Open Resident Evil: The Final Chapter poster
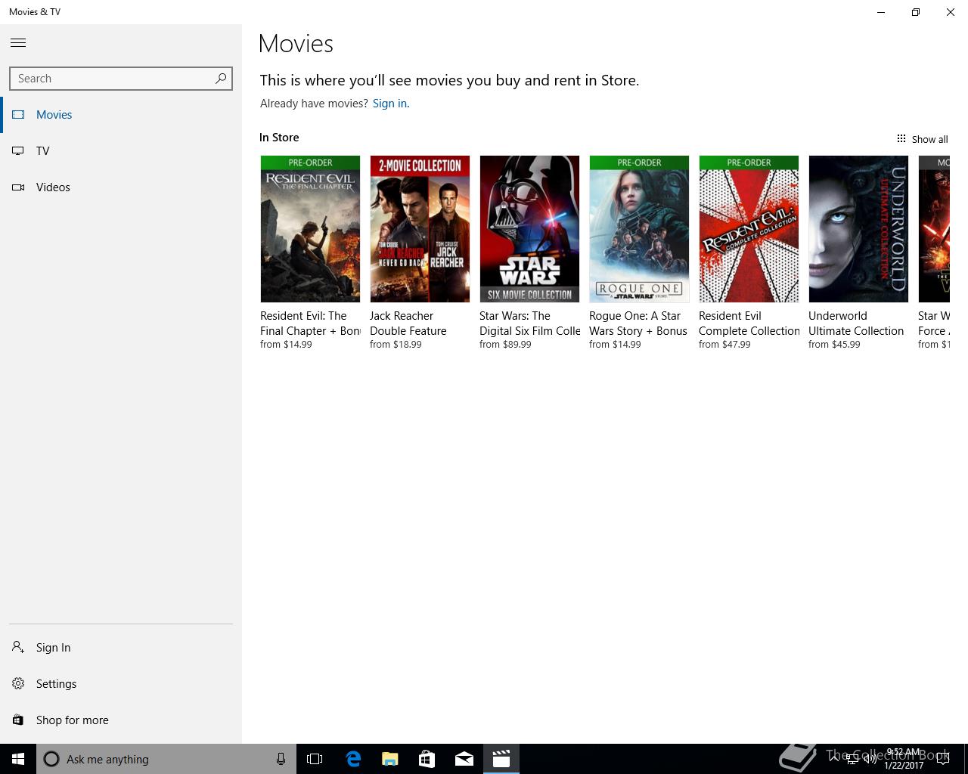This screenshot has width=968, height=774. 310,229
